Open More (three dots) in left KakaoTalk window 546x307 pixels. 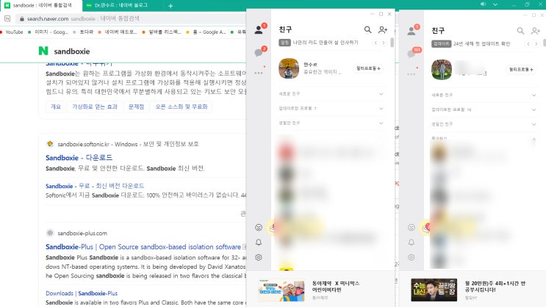tap(259, 73)
